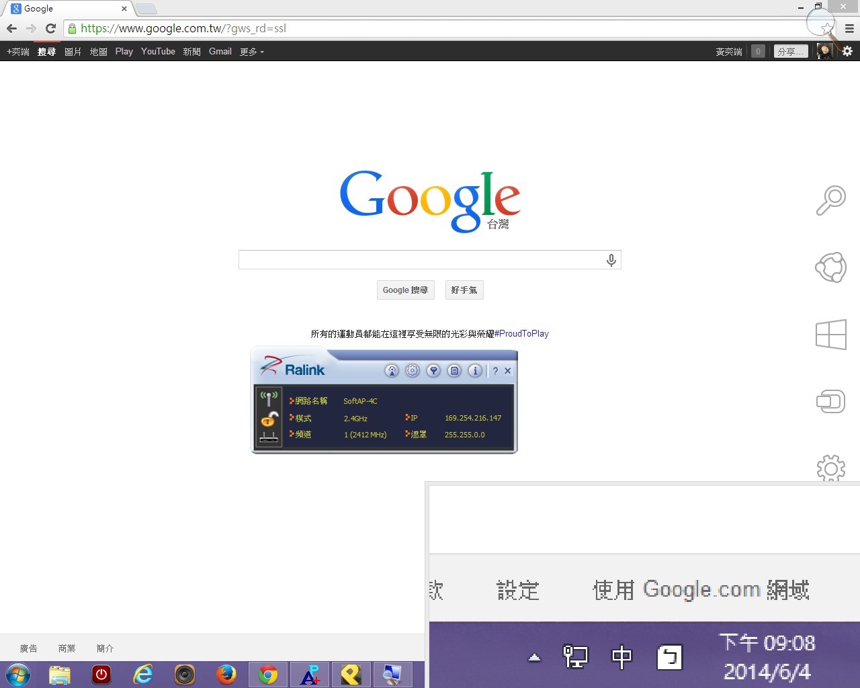Expand the 更多 dropdown
The height and width of the screenshot is (688, 860).
point(252,52)
